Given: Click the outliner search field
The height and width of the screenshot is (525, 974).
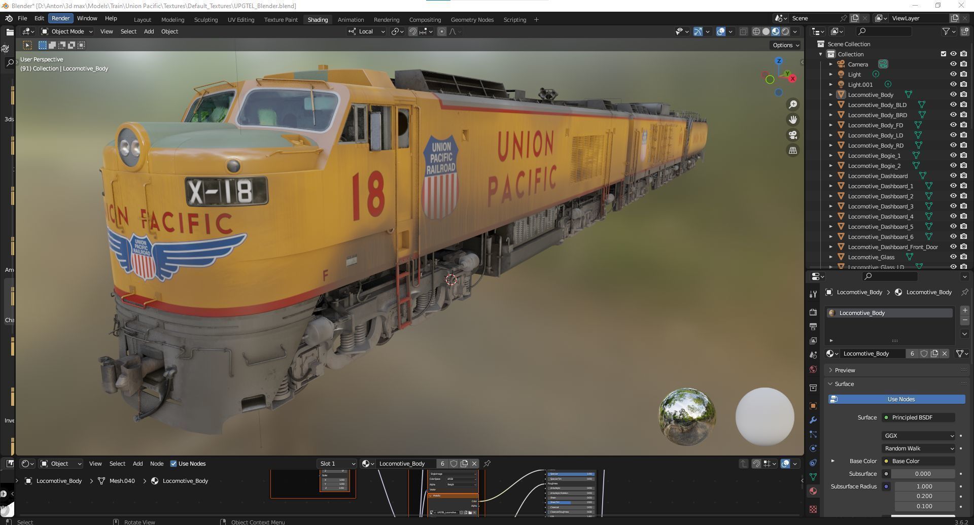Looking at the screenshot, I should (884, 31).
